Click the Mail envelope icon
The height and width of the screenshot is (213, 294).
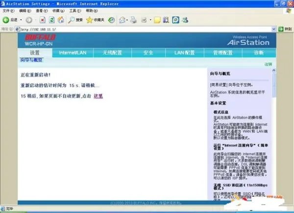click(122, 20)
